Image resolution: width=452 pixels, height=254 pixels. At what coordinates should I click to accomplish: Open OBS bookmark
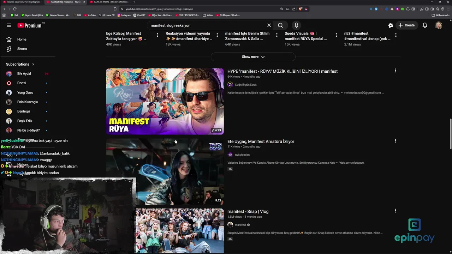point(77,15)
